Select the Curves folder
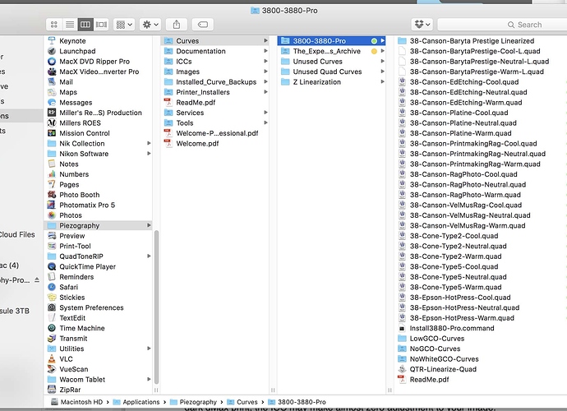Screen dimensions: 567x411 (x=215, y=41)
